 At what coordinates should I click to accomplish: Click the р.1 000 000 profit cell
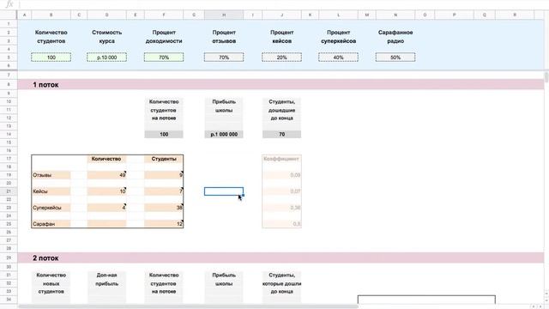click(x=224, y=134)
